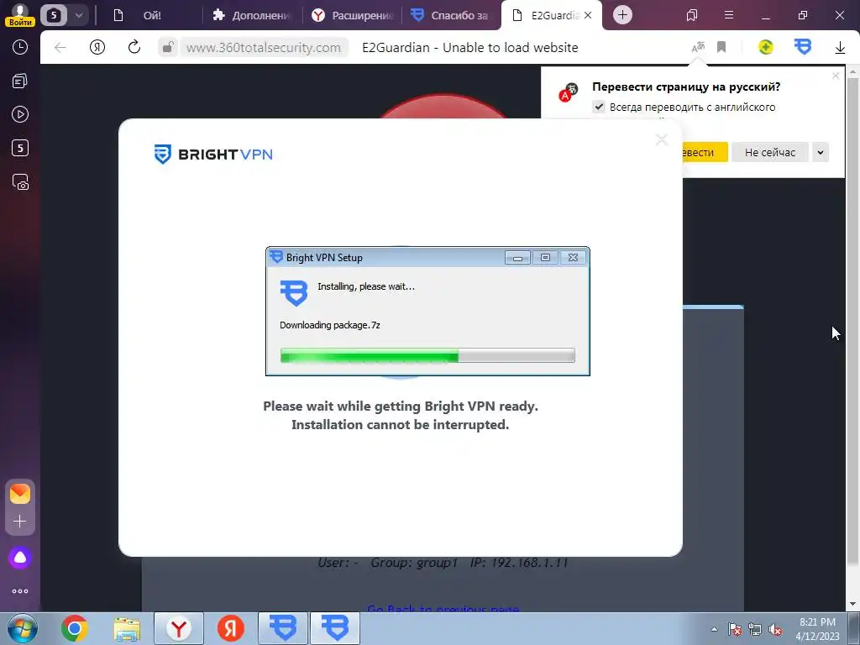Image resolution: width=860 pixels, height=645 pixels.
Task: Bookmark this page with the bookmark icon
Action: 721,48
